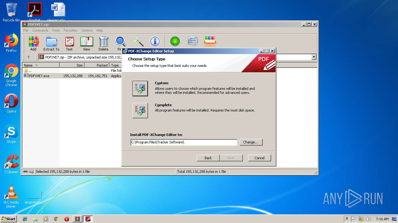
Task: Open Recycle Bin desktop icon
Action: (x=11, y=12)
